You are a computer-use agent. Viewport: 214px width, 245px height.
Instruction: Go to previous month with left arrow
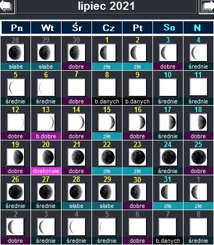click(7, 7)
